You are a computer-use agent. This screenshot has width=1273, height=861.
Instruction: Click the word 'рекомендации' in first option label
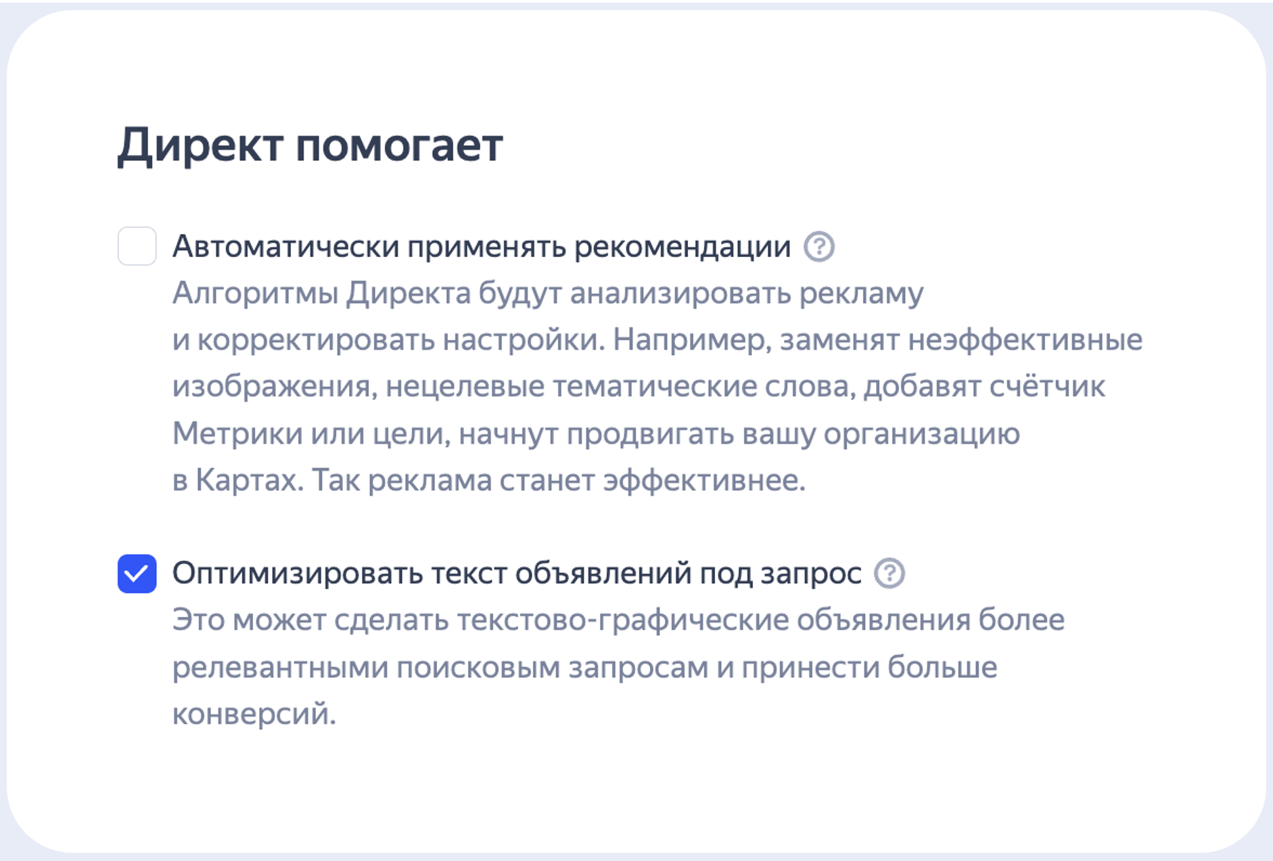[682, 247]
